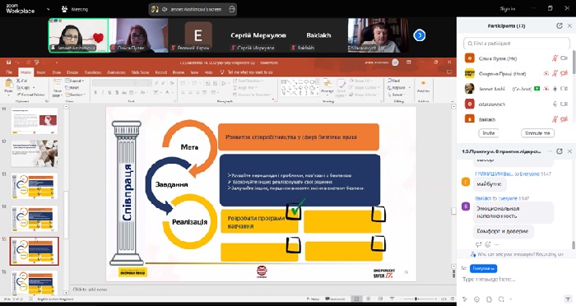Expand the Zoom Workplace dropdown arrow
This screenshot has width=576, height=306.
(48, 9)
